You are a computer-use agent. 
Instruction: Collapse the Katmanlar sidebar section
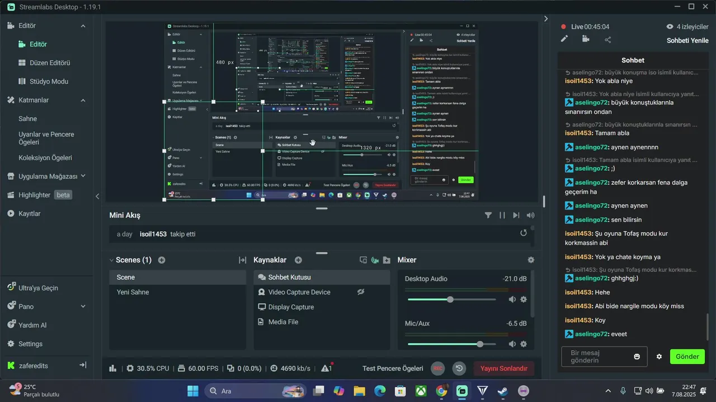[83, 100]
